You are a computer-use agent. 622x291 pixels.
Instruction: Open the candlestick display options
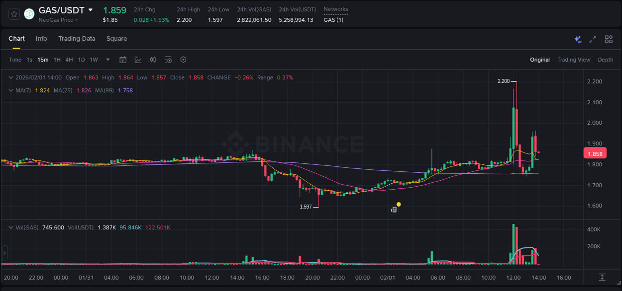point(153,59)
